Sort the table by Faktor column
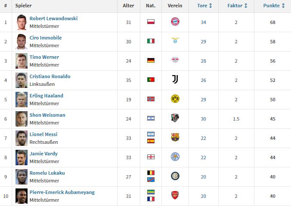This screenshot has height=206, width=291. (237, 6)
